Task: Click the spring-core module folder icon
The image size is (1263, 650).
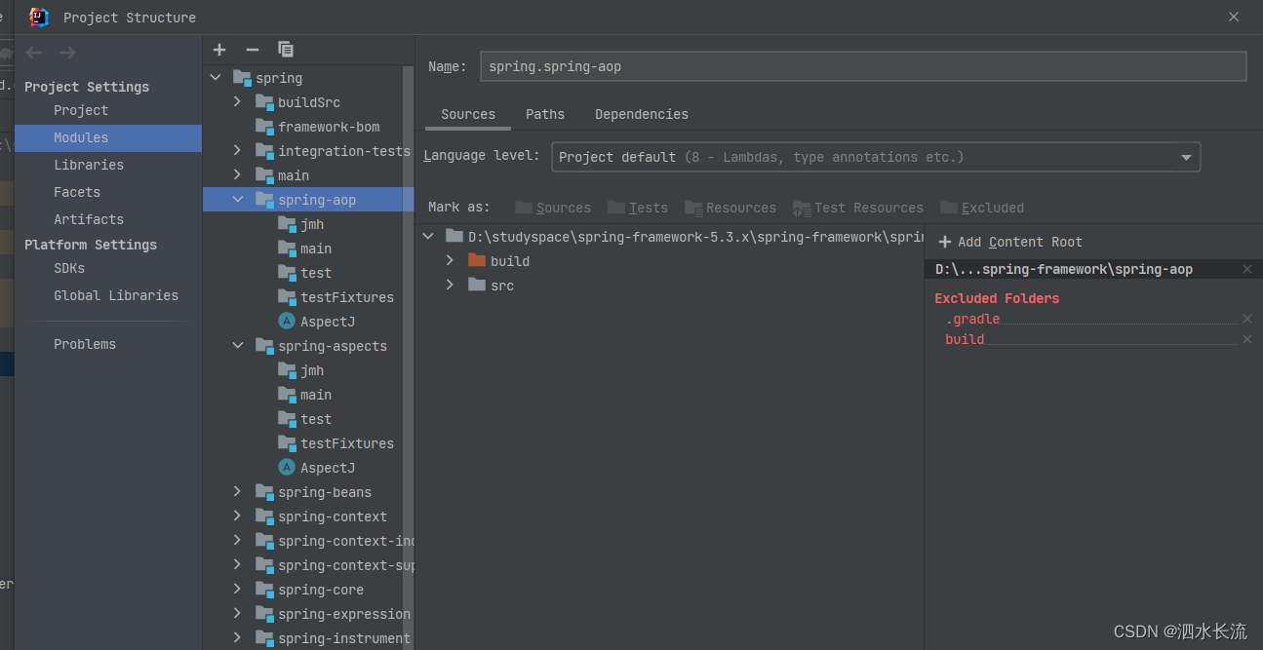Action: coord(264,590)
